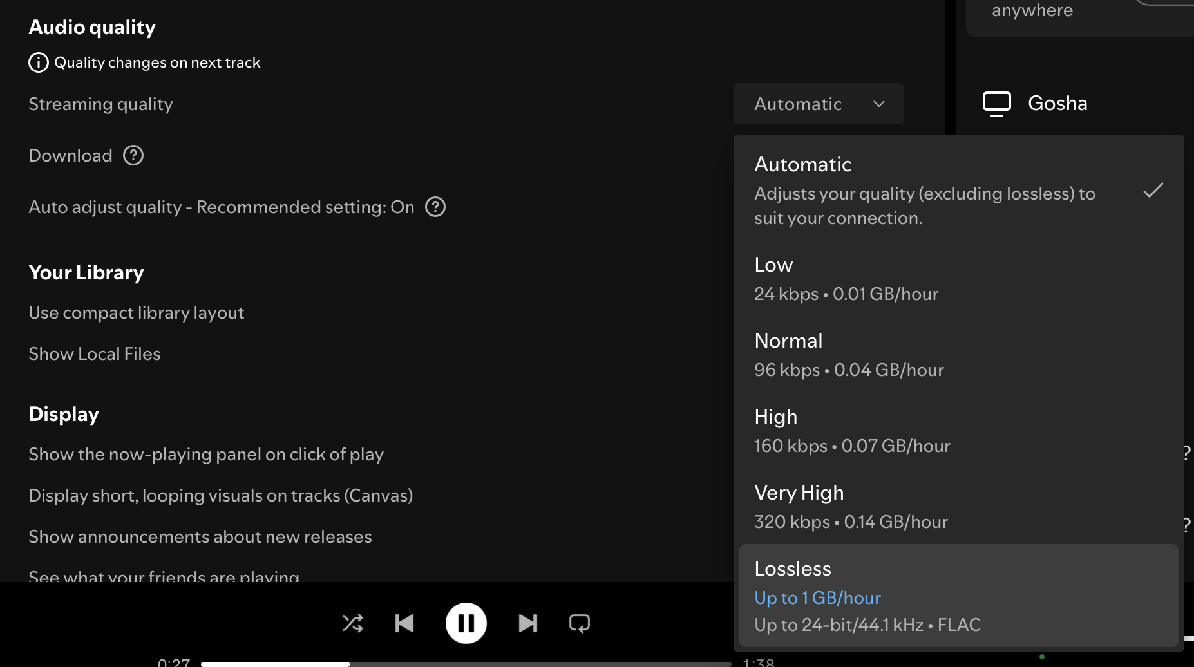Pause the current song
Screen dimensions: 1194x667
pos(466,623)
